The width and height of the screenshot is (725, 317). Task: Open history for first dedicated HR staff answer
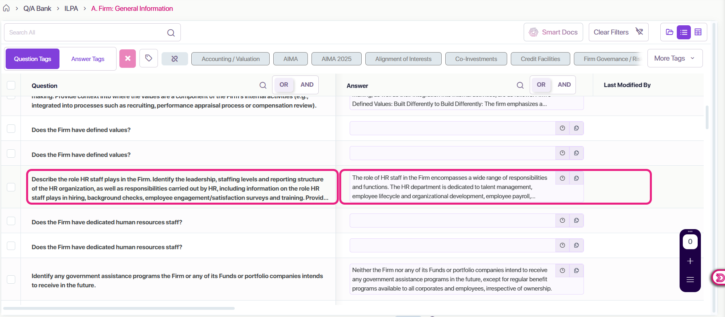point(562,220)
